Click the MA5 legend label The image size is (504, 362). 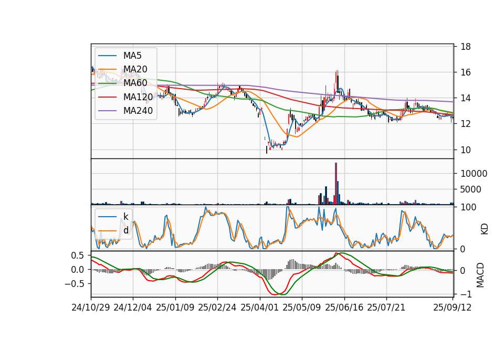(132, 56)
